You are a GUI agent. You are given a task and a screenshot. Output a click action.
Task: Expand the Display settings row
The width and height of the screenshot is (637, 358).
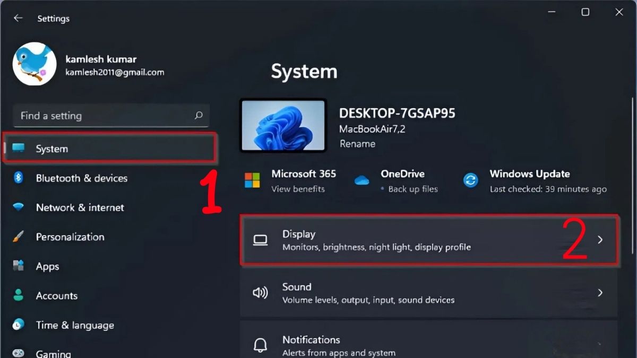[x=600, y=240]
